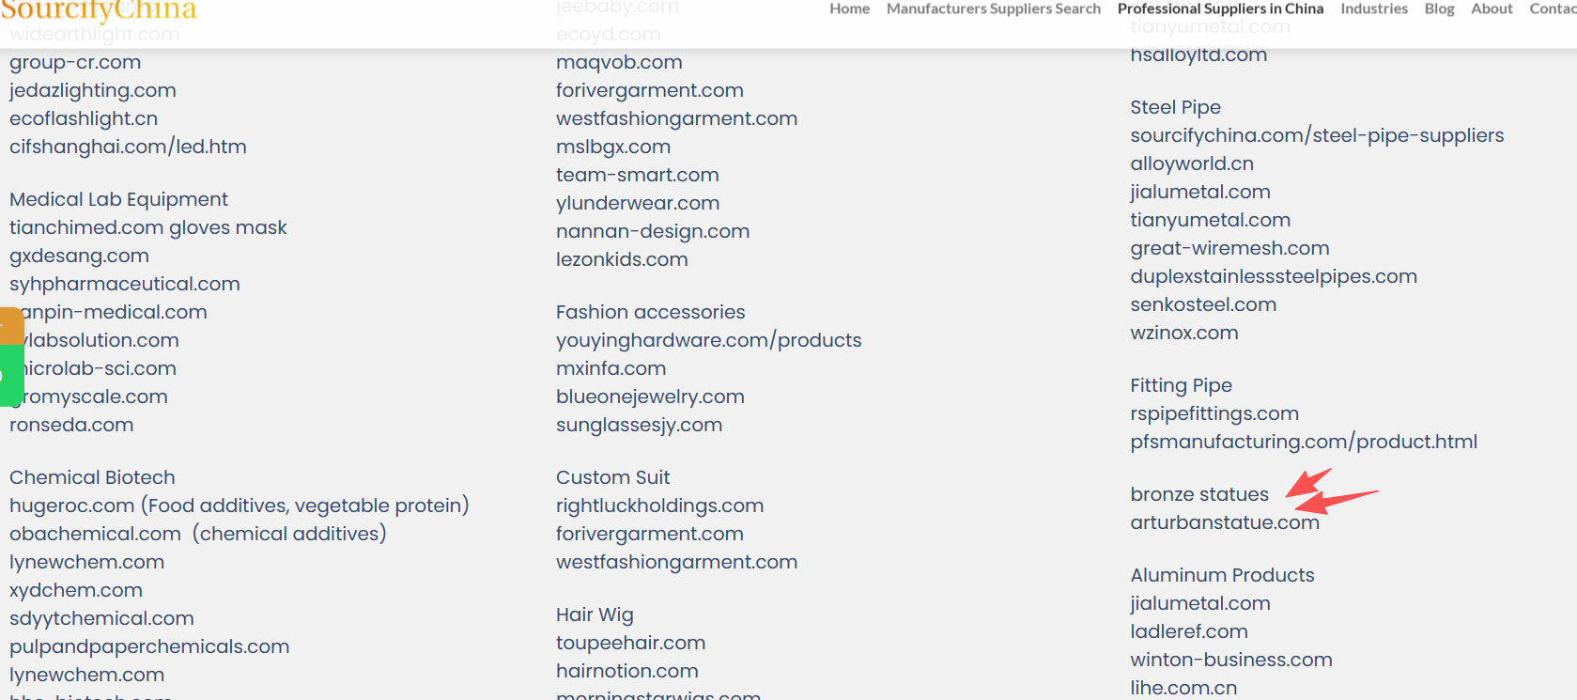Image resolution: width=1577 pixels, height=700 pixels.
Task: Open youyinghardware.com/products
Action: click(709, 341)
